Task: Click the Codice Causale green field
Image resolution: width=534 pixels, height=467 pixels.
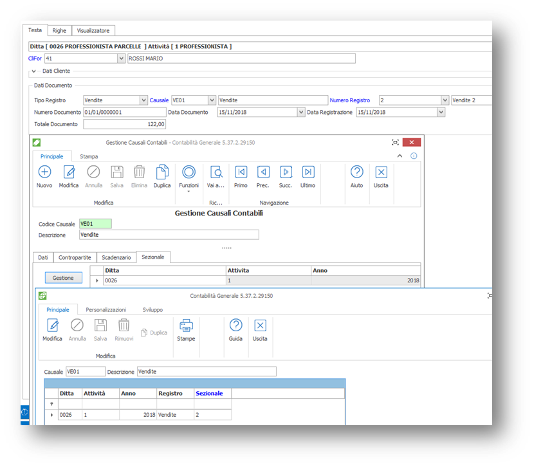Action: pos(95,224)
